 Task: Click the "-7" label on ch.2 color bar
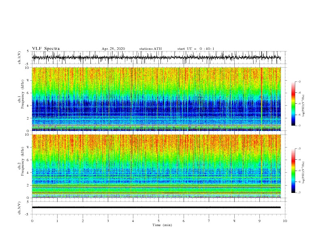point(299,193)
